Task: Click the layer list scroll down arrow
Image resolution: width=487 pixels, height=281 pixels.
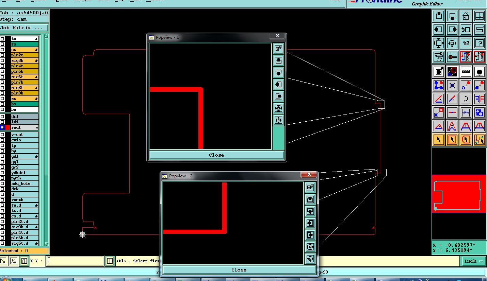Action: [x=47, y=244]
